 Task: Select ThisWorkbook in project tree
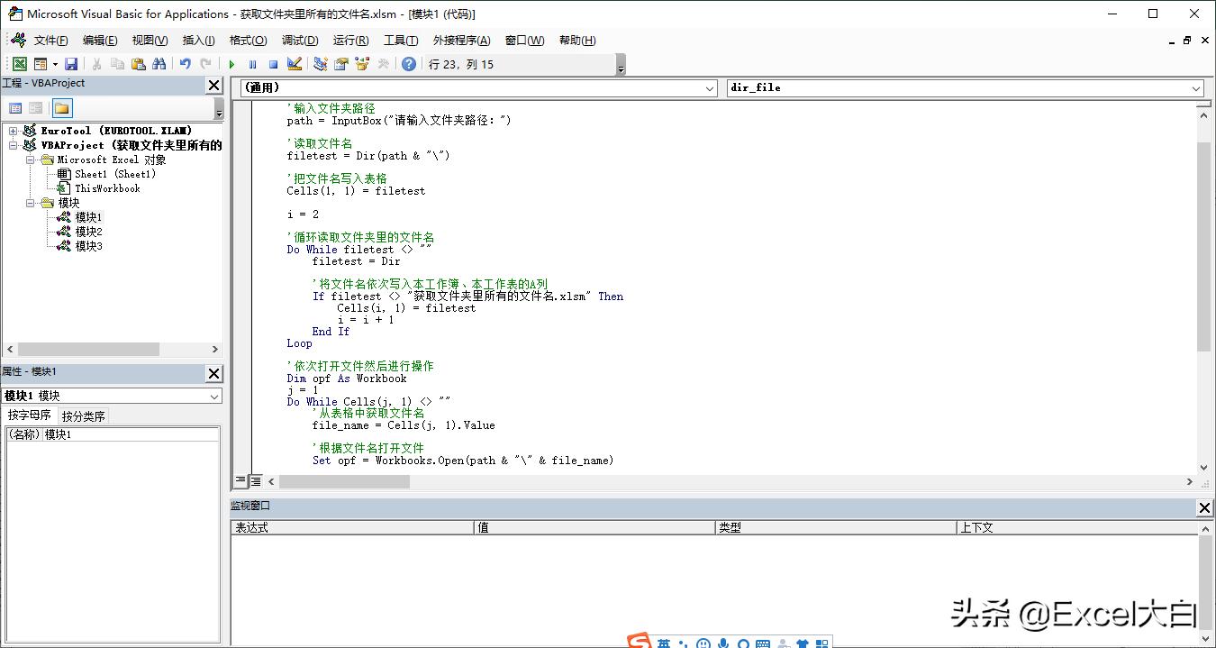107,188
